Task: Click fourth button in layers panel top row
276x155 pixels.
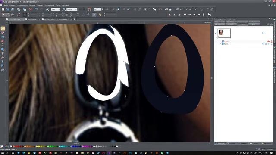Action: click(254, 22)
